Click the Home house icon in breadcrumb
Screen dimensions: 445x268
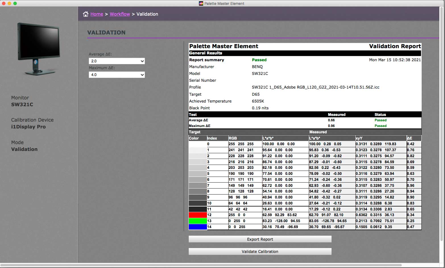pyautogui.click(x=86, y=14)
